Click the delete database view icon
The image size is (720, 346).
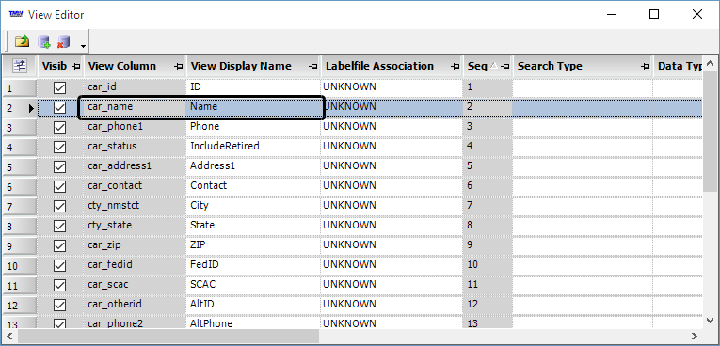pyautogui.click(x=63, y=41)
